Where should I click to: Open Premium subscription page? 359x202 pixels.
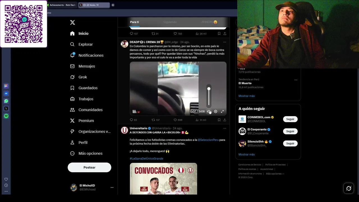[x=82, y=121]
